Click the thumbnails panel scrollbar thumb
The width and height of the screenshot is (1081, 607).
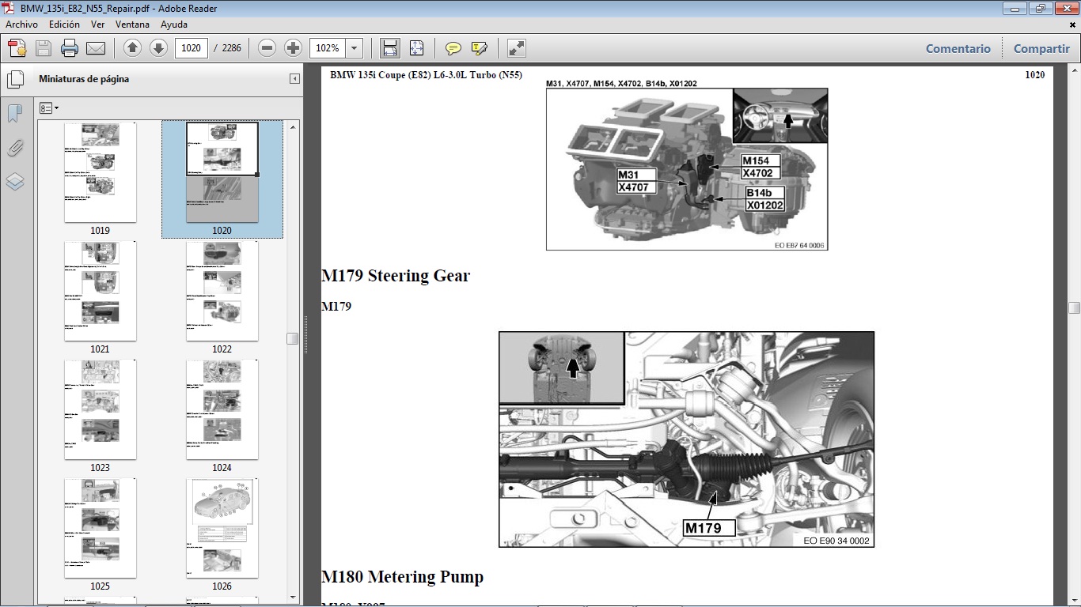coord(293,338)
